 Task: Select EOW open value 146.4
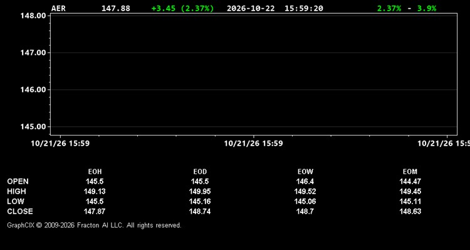coord(305,181)
